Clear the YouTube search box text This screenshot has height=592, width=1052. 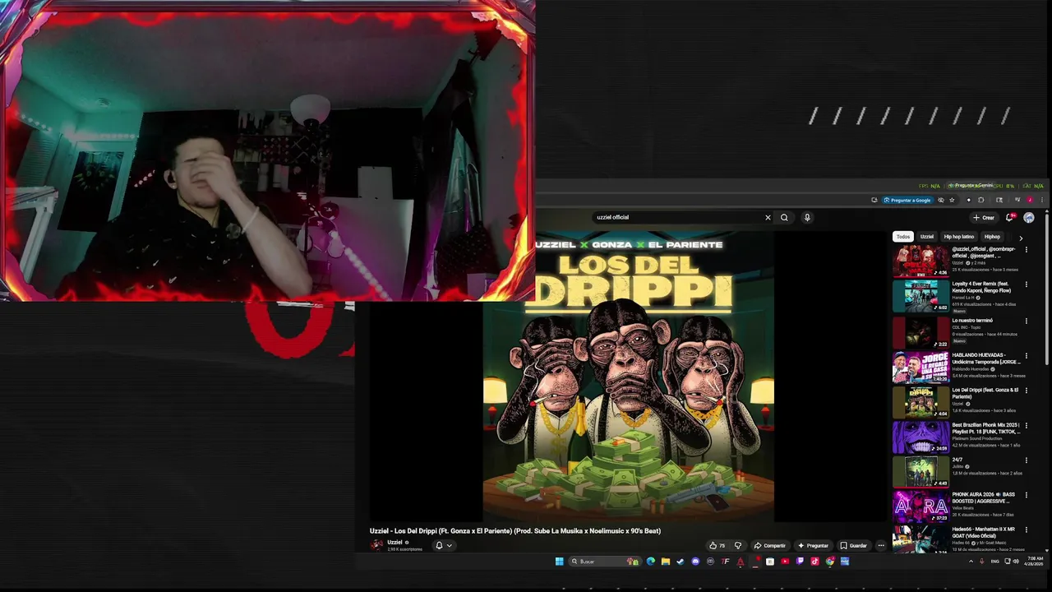pyautogui.click(x=768, y=217)
